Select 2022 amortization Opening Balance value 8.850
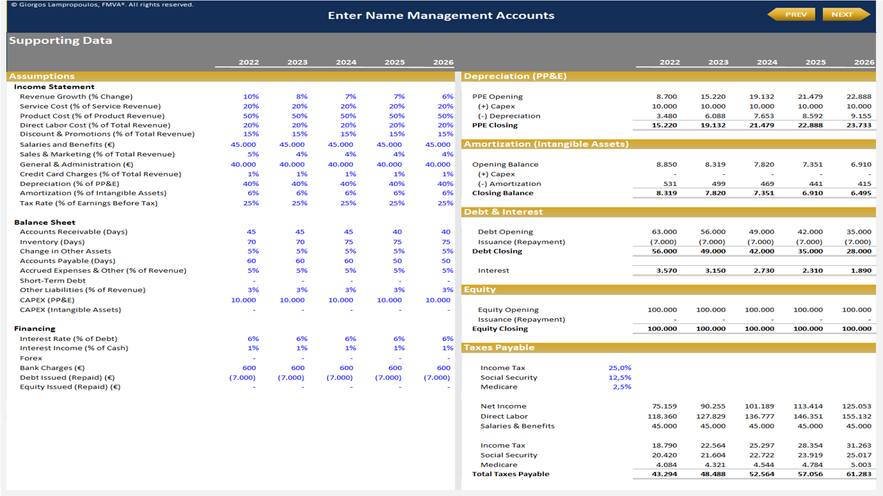Screen dimensions: 883x496 click(x=666, y=165)
